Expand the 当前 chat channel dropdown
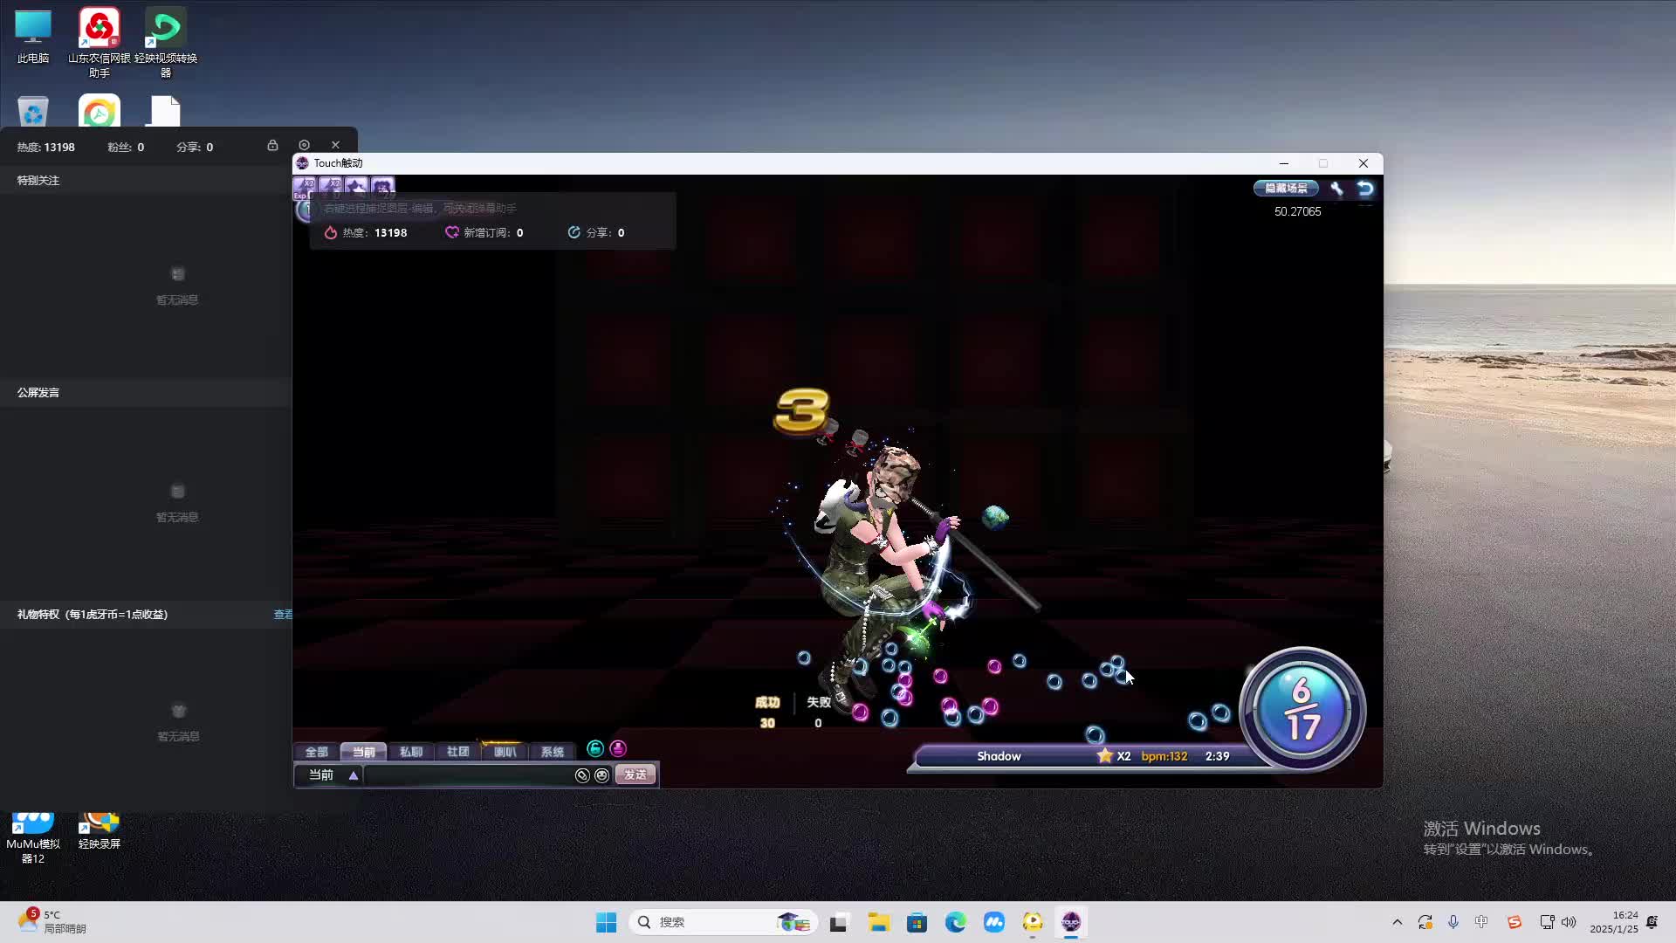1676x943 pixels. (354, 775)
